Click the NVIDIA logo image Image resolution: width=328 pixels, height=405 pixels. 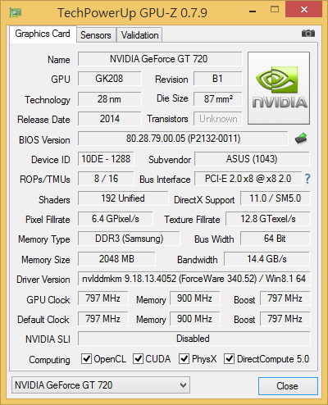279,88
